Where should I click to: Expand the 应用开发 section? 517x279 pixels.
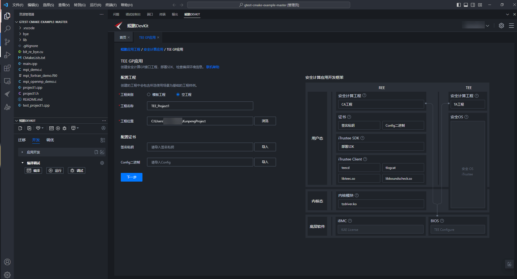(22, 152)
